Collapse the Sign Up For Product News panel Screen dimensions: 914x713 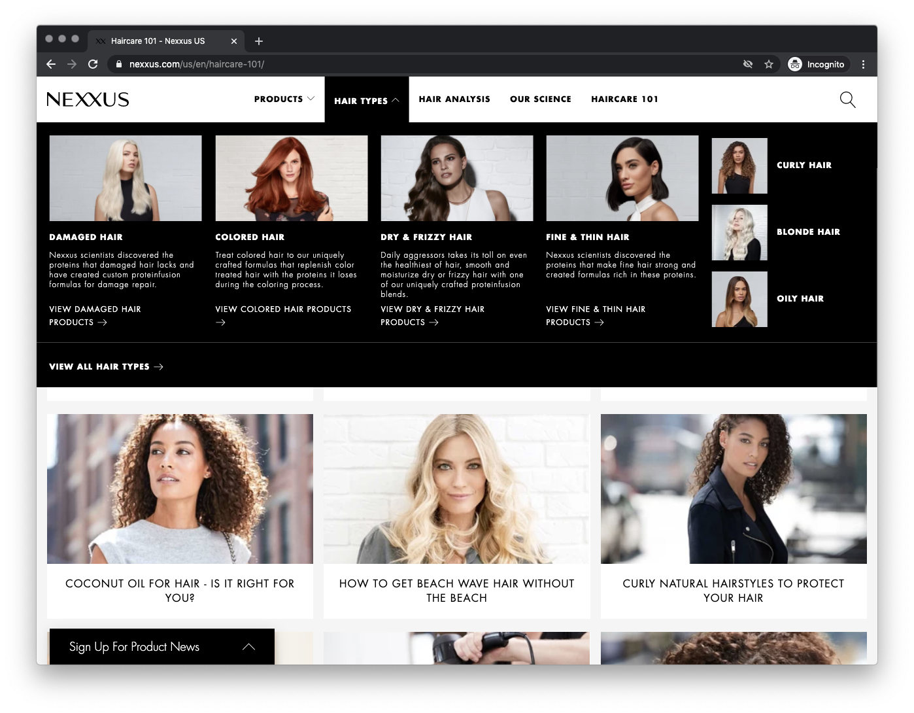tap(248, 646)
